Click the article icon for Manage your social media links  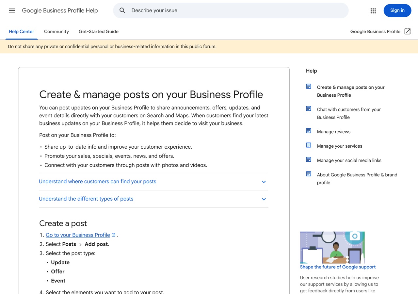(x=309, y=159)
